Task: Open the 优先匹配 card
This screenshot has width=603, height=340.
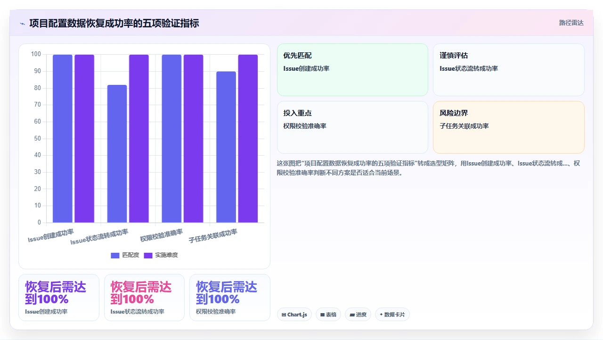Action: pos(352,70)
